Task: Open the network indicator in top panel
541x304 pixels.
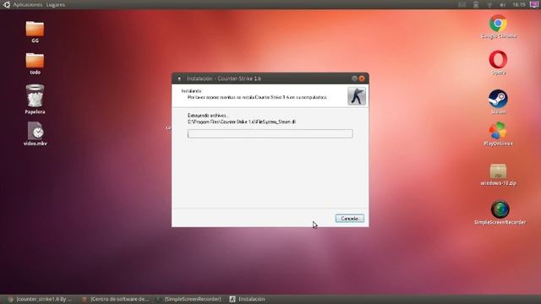Action: click(489, 5)
